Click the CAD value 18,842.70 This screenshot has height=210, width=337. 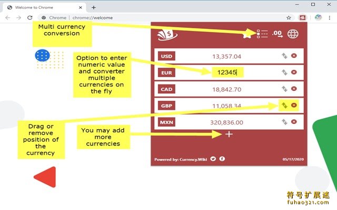pos(227,90)
